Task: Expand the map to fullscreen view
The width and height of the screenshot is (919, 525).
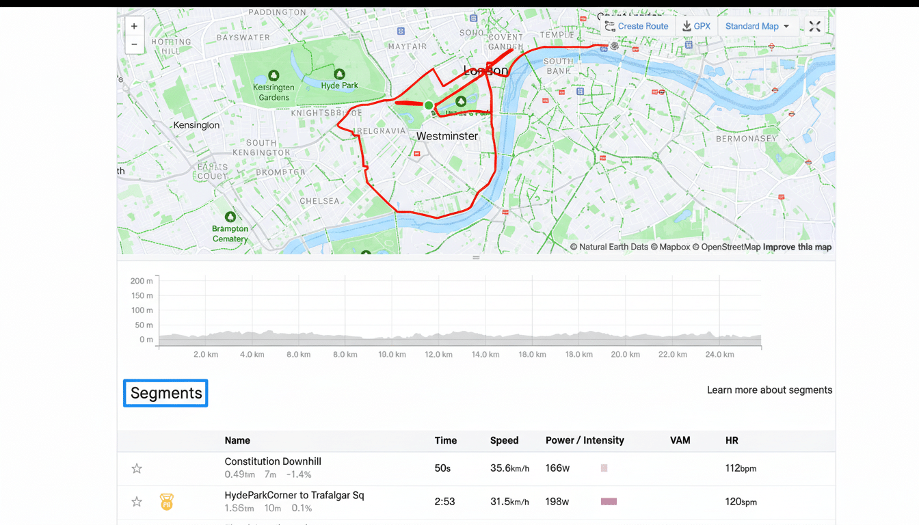Action: click(x=814, y=26)
